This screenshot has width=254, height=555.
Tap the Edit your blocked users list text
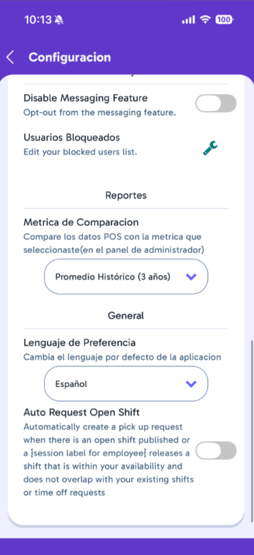pos(80,152)
